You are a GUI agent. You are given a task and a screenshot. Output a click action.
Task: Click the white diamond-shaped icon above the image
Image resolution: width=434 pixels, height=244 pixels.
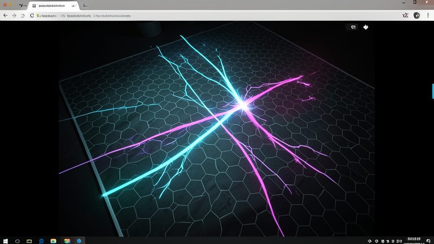(x=366, y=27)
